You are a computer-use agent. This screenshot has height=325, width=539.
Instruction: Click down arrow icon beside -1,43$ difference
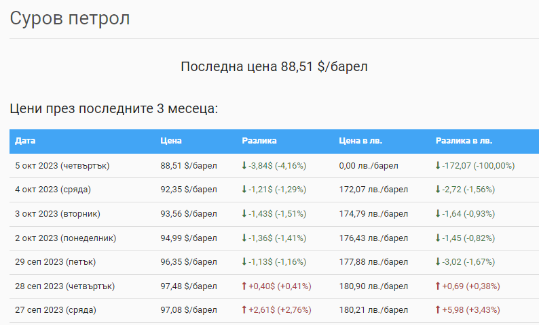point(244,214)
